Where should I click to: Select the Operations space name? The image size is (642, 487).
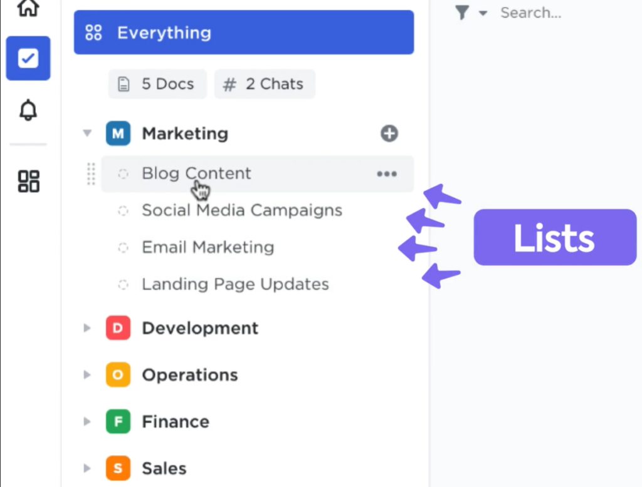click(189, 374)
